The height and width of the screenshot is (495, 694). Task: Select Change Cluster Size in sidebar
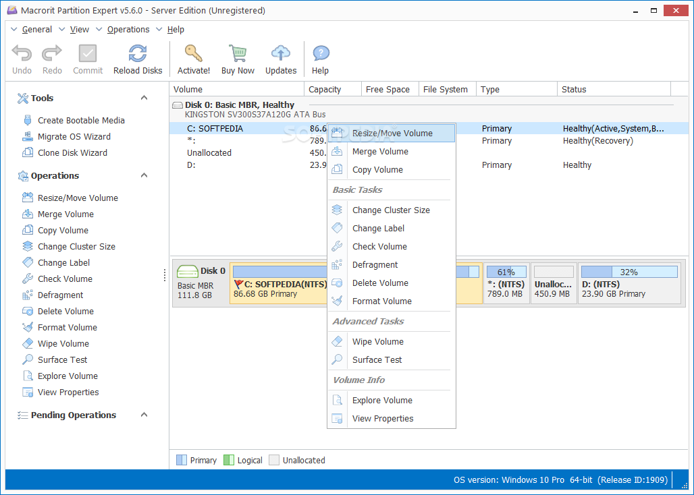pyautogui.click(x=69, y=246)
